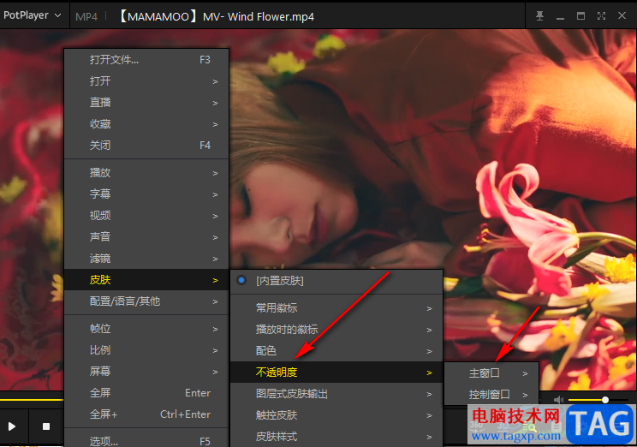The width and height of the screenshot is (637, 447).
Task: Open 配置/语言/其他 submenu
Action: pos(146,301)
